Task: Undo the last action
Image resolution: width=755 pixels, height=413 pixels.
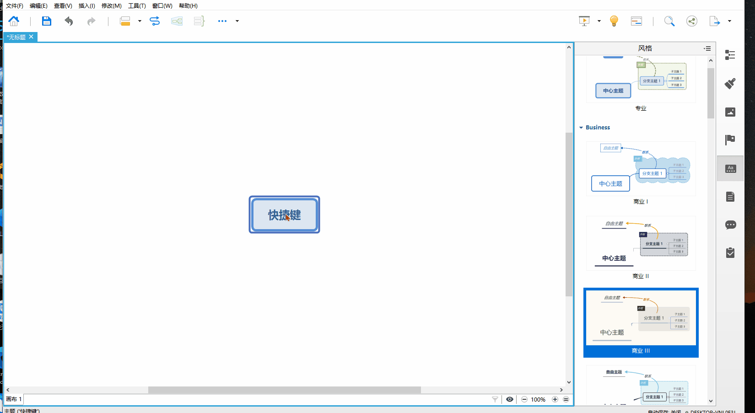Action: 69,21
